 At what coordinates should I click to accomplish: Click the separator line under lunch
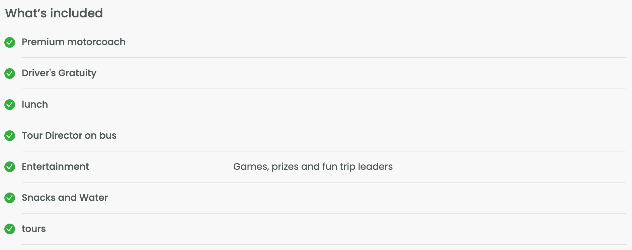tap(324, 120)
